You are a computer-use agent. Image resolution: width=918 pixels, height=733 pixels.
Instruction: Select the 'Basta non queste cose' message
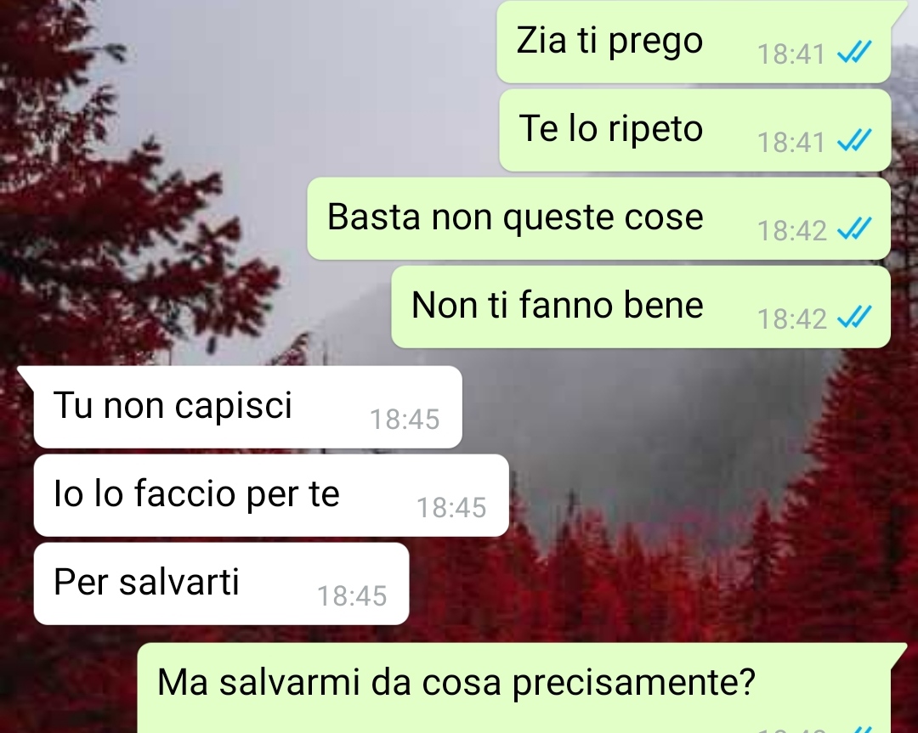(599, 218)
